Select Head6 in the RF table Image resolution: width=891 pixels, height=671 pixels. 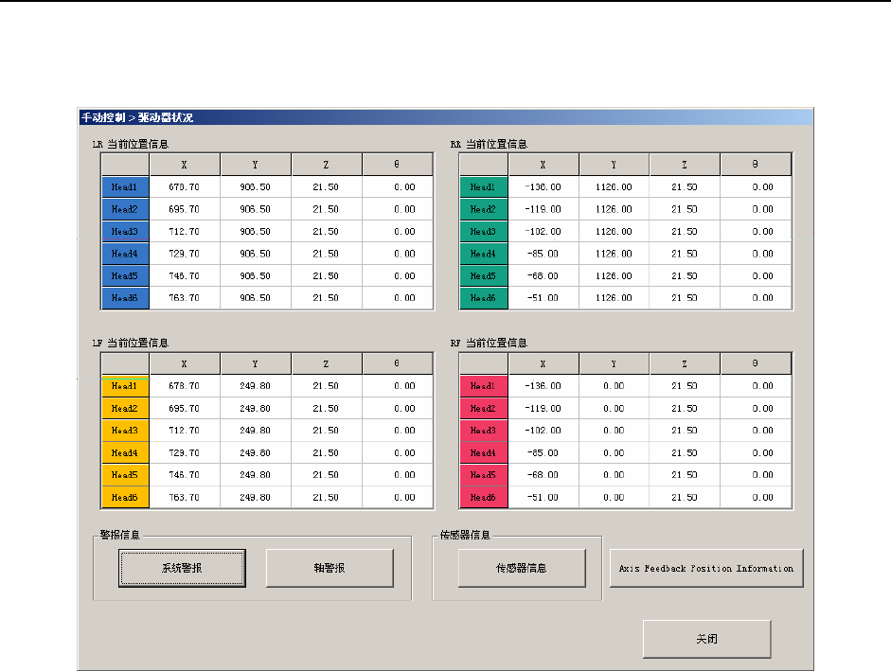coord(484,497)
